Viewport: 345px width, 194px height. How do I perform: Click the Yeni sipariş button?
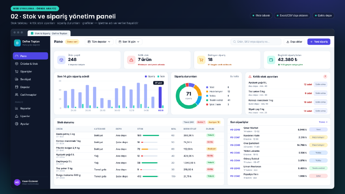pos(319,42)
